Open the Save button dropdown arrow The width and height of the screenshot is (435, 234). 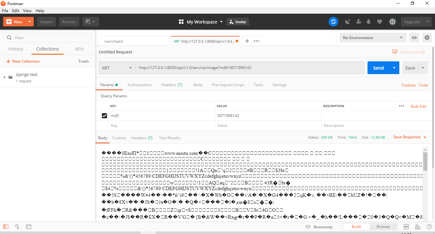pos(423,68)
